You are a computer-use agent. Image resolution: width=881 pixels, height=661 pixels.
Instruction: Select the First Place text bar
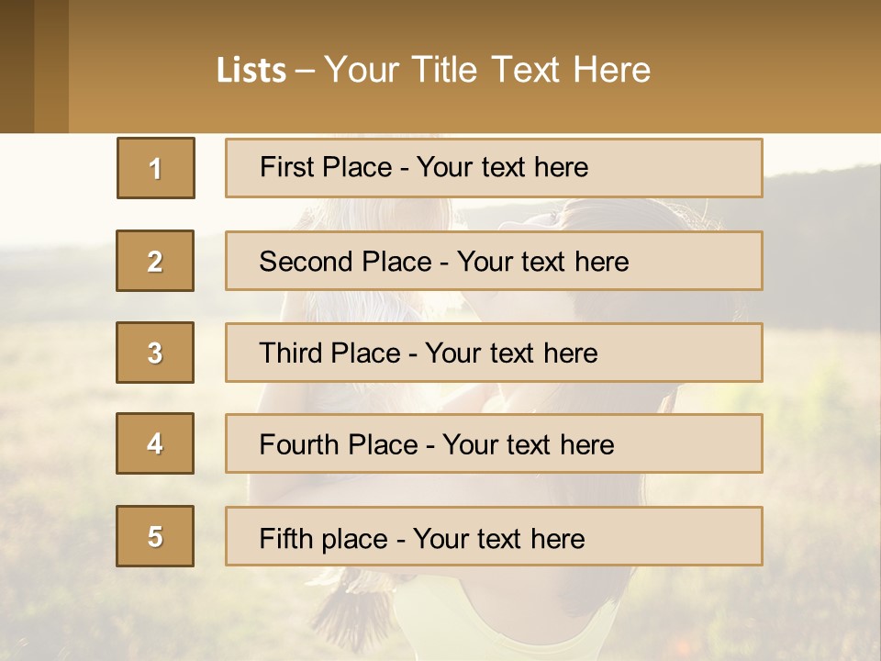pos(494,168)
